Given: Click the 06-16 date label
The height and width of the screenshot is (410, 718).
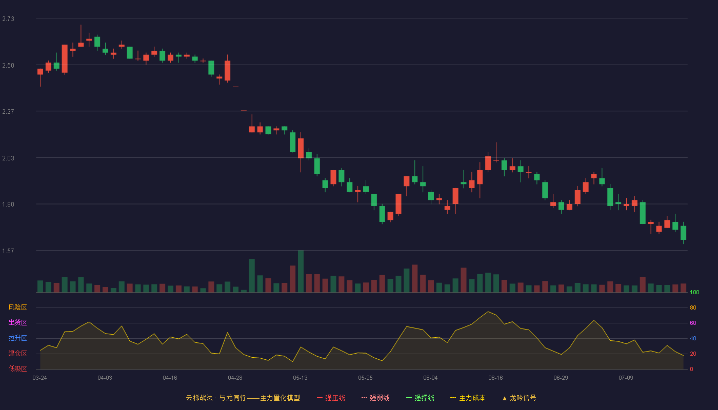Looking at the screenshot, I should click(495, 378).
